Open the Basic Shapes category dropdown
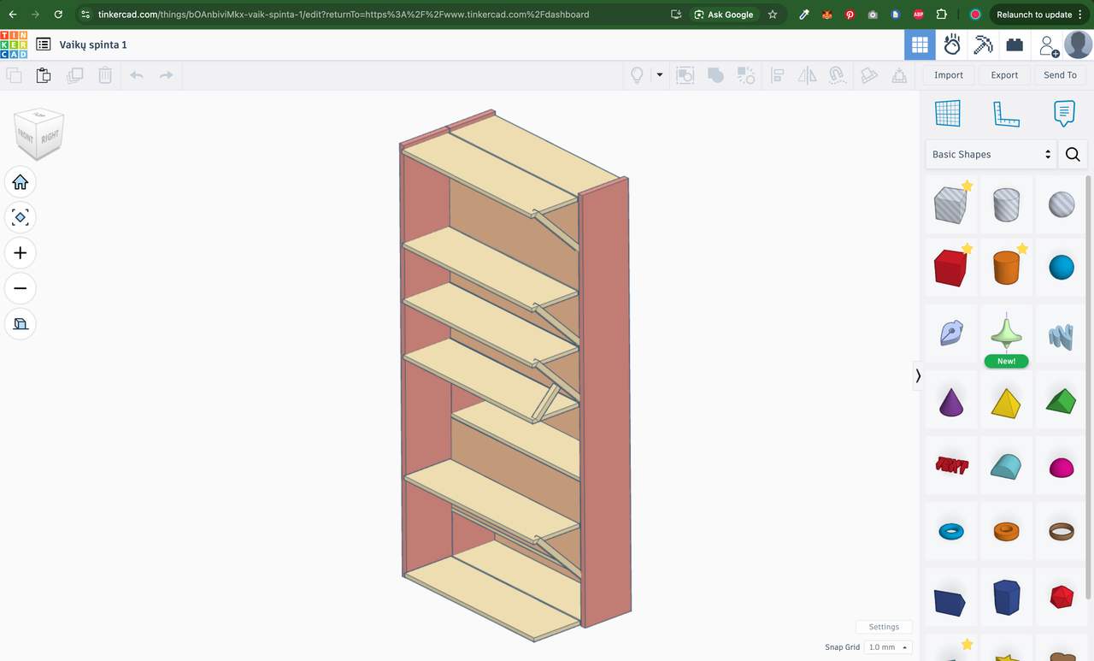The height and width of the screenshot is (661, 1094). click(991, 155)
